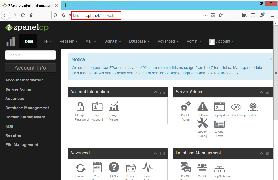Image resolution: width=278 pixels, height=180 pixels.
Task: Go to Mail in sidebar
Action: click(x=10, y=126)
